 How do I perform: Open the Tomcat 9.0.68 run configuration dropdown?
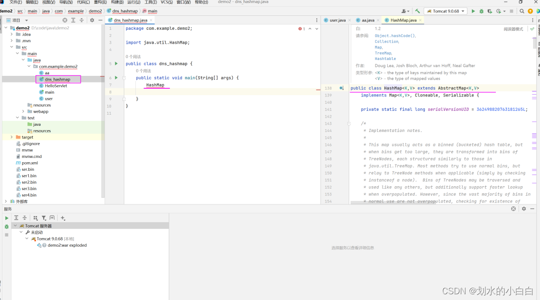pyautogui.click(x=445, y=11)
